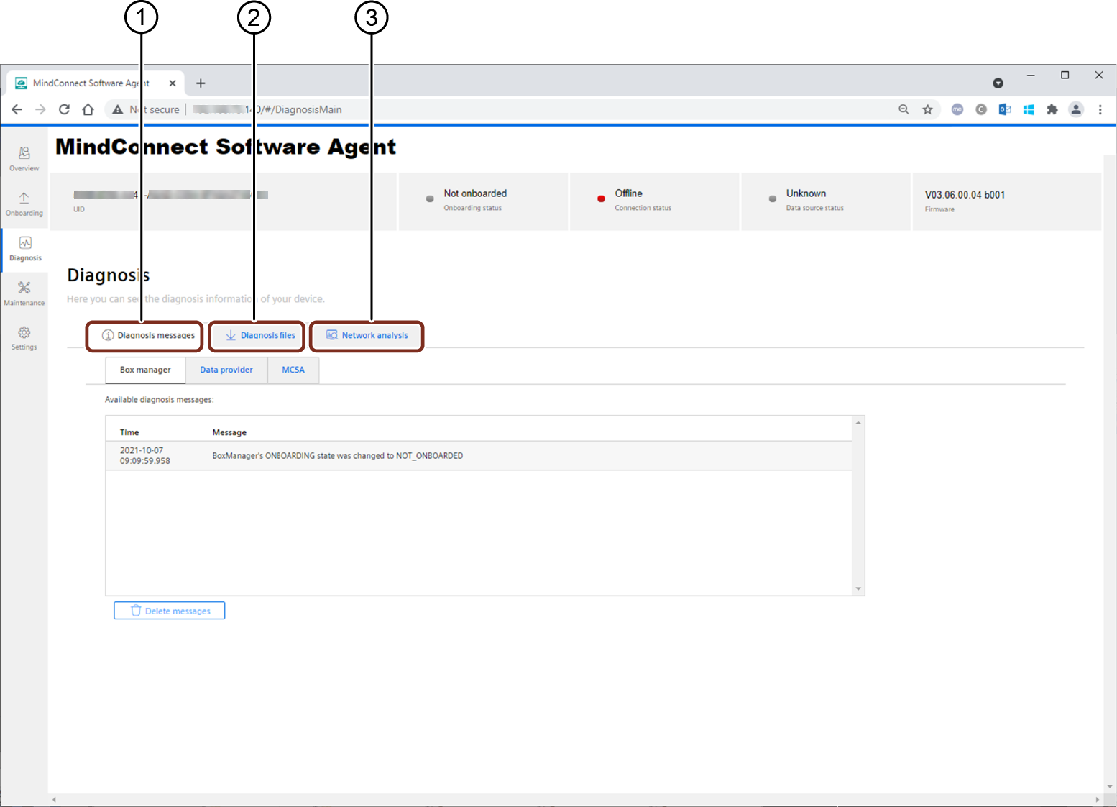Screen dimensions: 1117x807
Task: Bookmark this page with the star
Action: (x=928, y=109)
